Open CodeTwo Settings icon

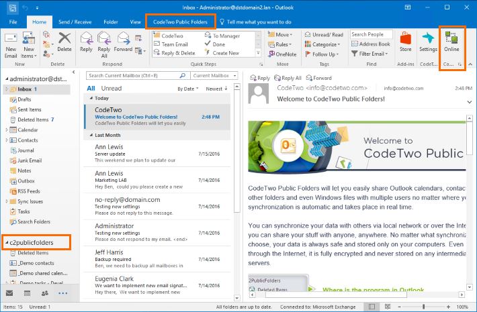428,42
